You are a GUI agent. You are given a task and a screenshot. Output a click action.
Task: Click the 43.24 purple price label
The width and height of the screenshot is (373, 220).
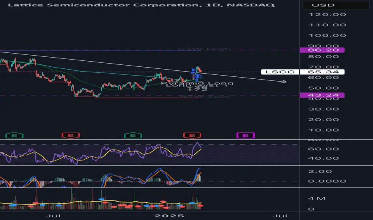coord(322,95)
